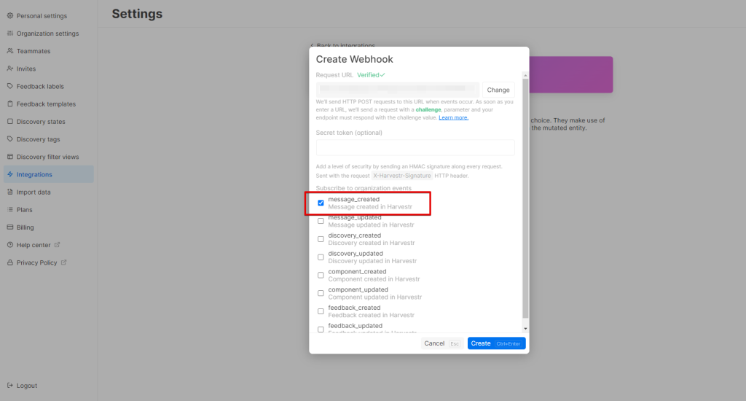Follow the Learn more link
Screen dimensions: 746x401
pos(453,117)
